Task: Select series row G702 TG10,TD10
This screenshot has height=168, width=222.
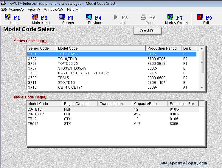Action: [x=112, y=59]
